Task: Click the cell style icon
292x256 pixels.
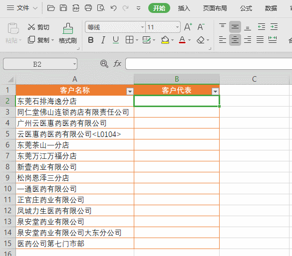Action: [x=147, y=40]
